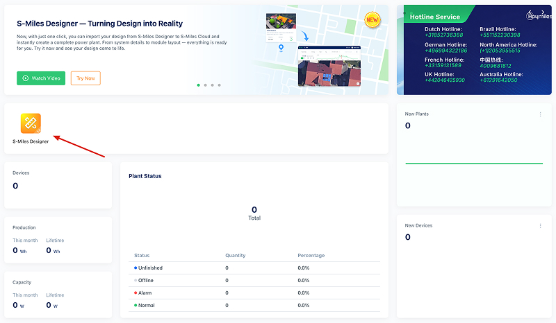Select the fourth banner carousel dot

[219, 85]
